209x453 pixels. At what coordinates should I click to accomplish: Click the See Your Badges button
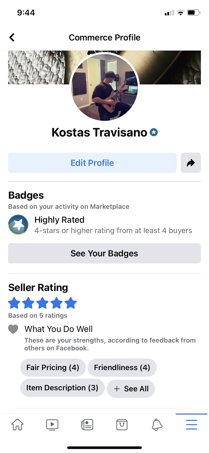(x=104, y=253)
